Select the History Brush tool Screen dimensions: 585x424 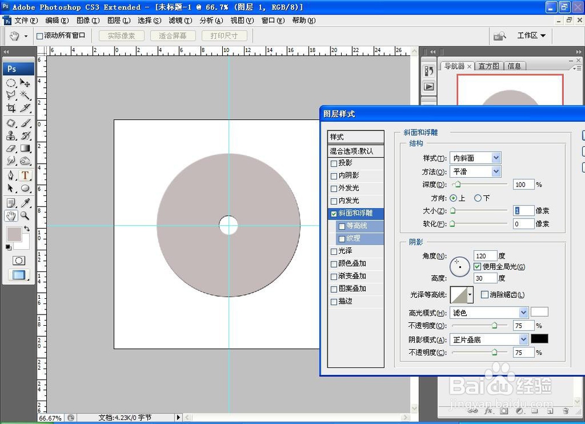tap(25, 135)
